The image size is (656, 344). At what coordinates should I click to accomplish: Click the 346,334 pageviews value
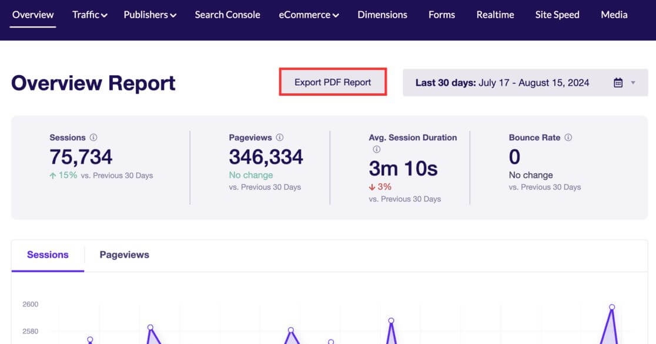266,157
